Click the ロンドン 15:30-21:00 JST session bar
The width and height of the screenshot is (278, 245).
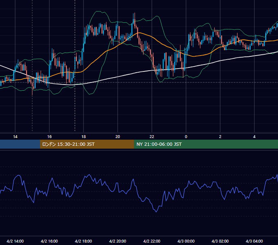click(87, 144)
